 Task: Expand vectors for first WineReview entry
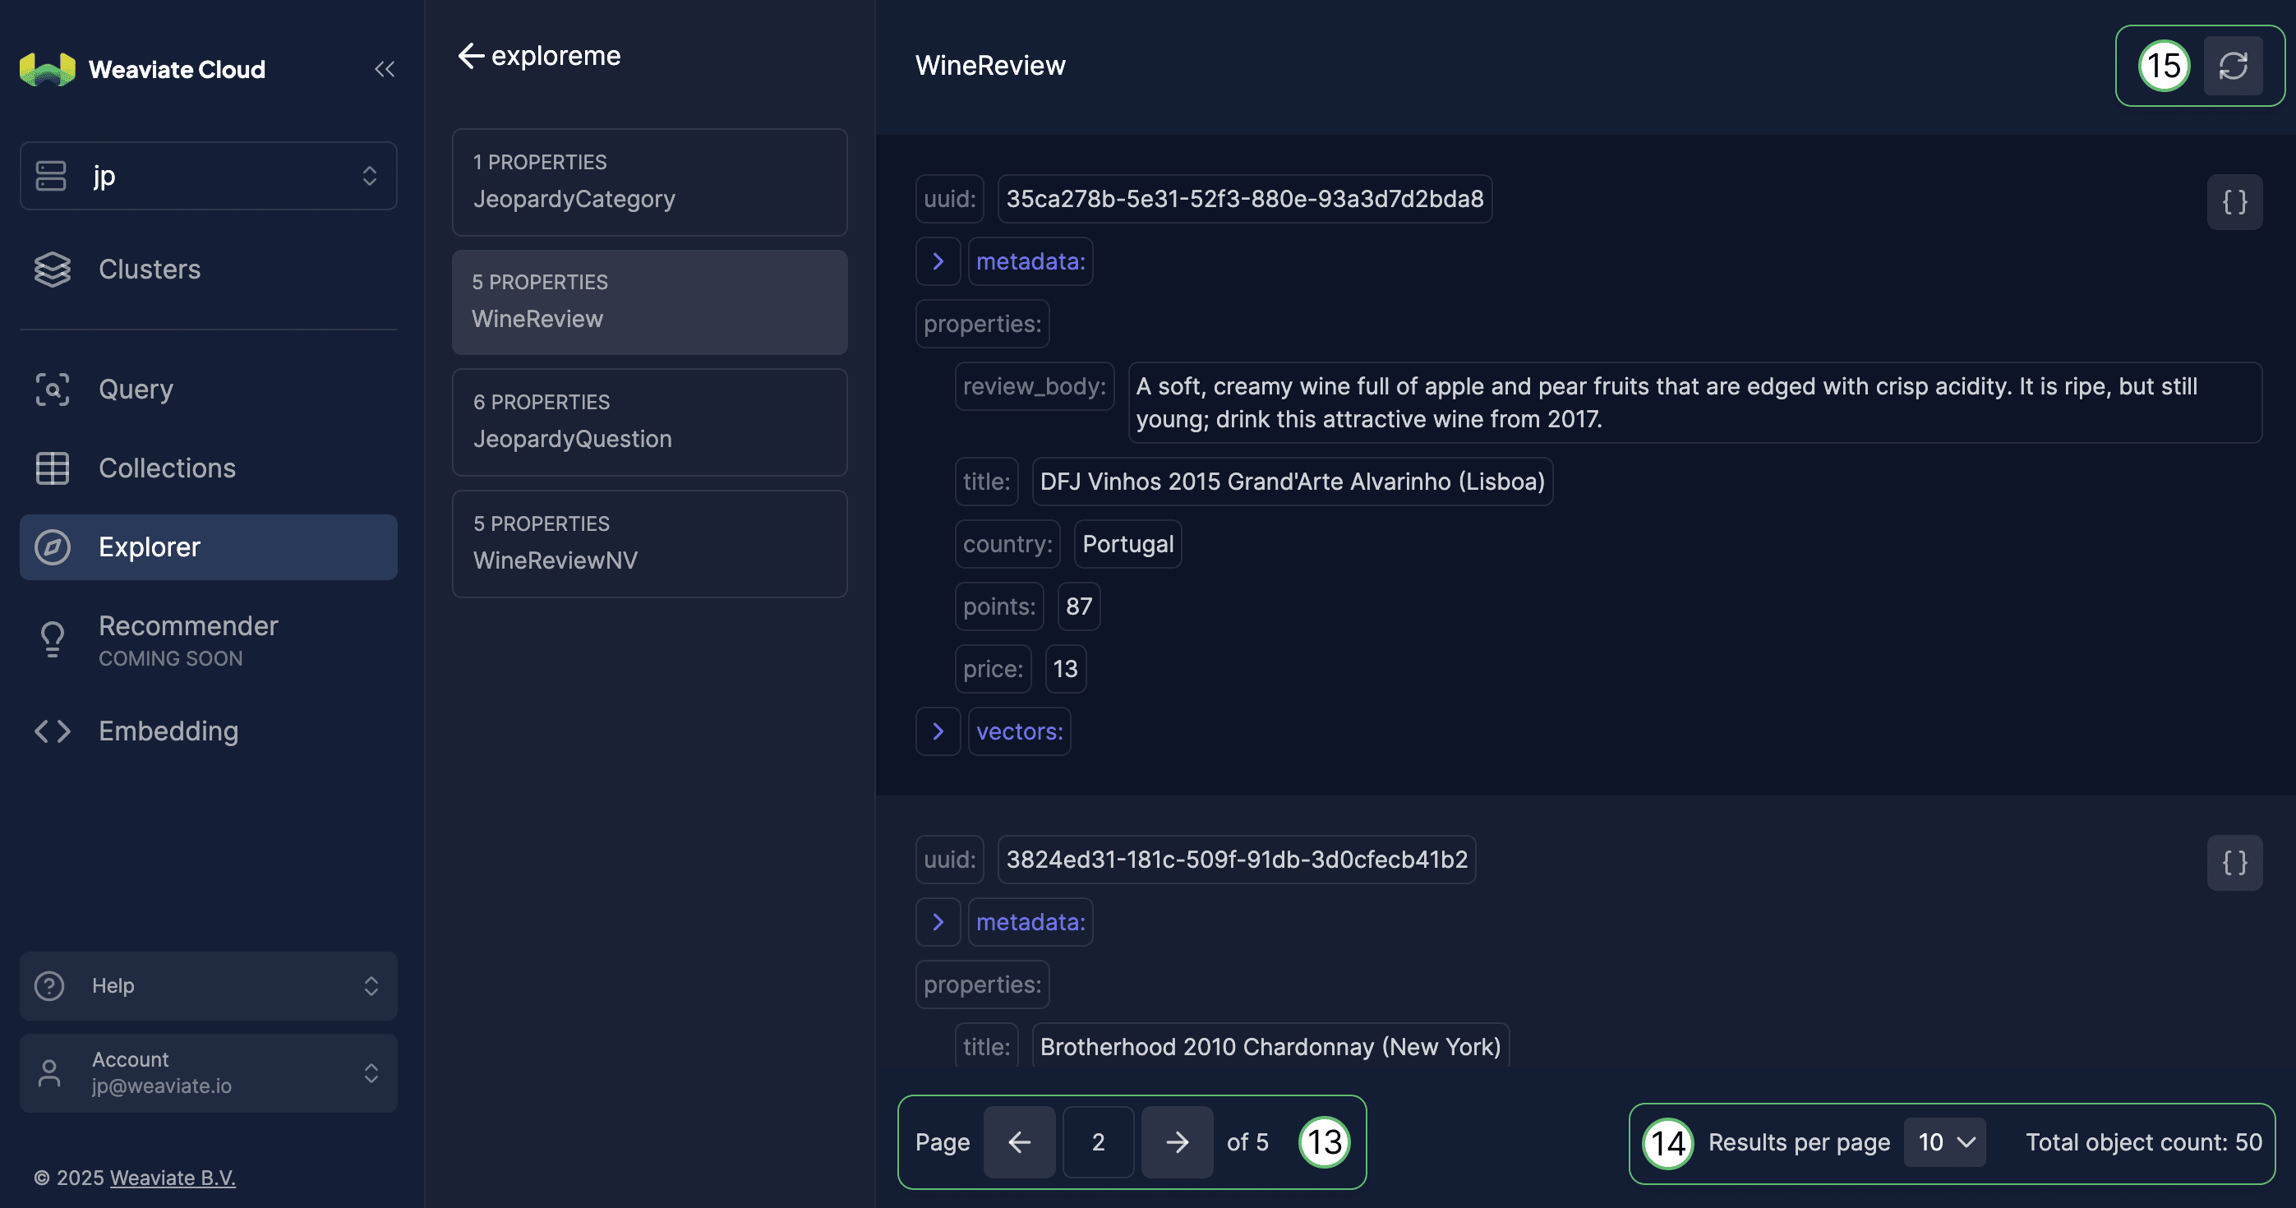coord(938,731)
